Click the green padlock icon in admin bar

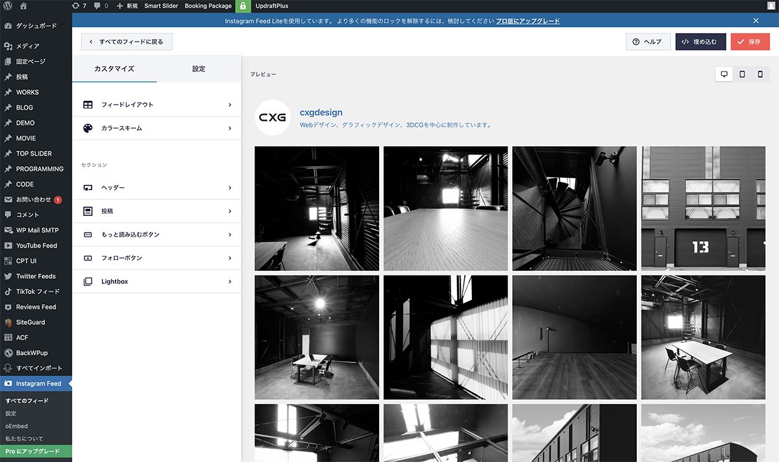click(242, 6)
